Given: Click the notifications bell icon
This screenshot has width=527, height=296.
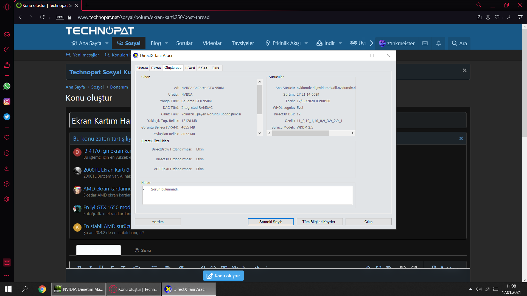Looking at the screenshot, I should (x=438, y=43).
